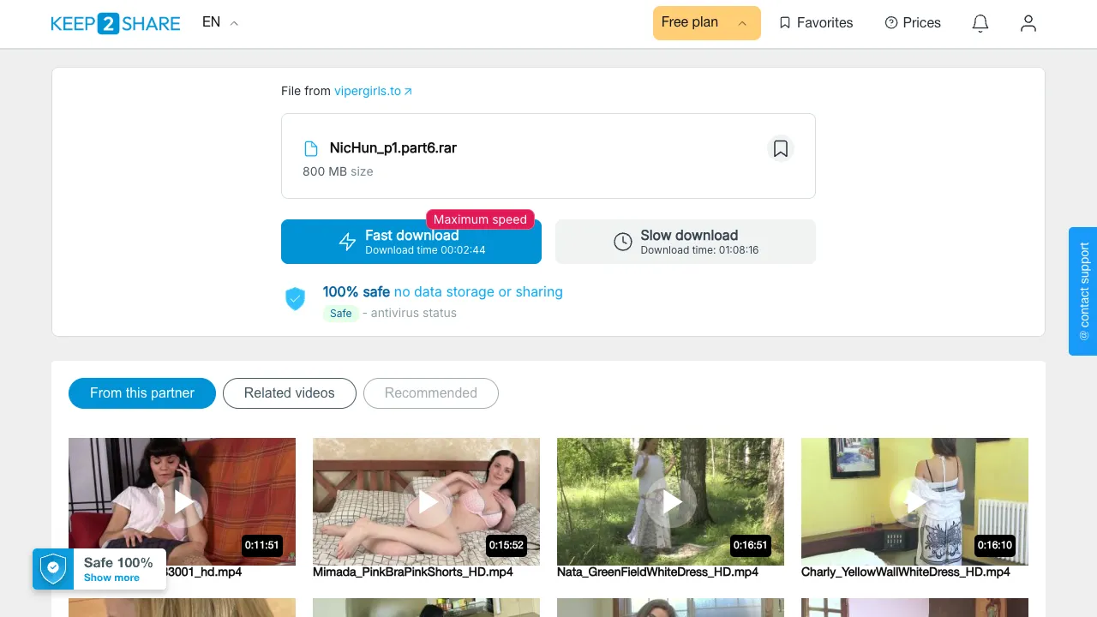Switch to Related videos tab

pyautogui.click(x=290, y=393)
